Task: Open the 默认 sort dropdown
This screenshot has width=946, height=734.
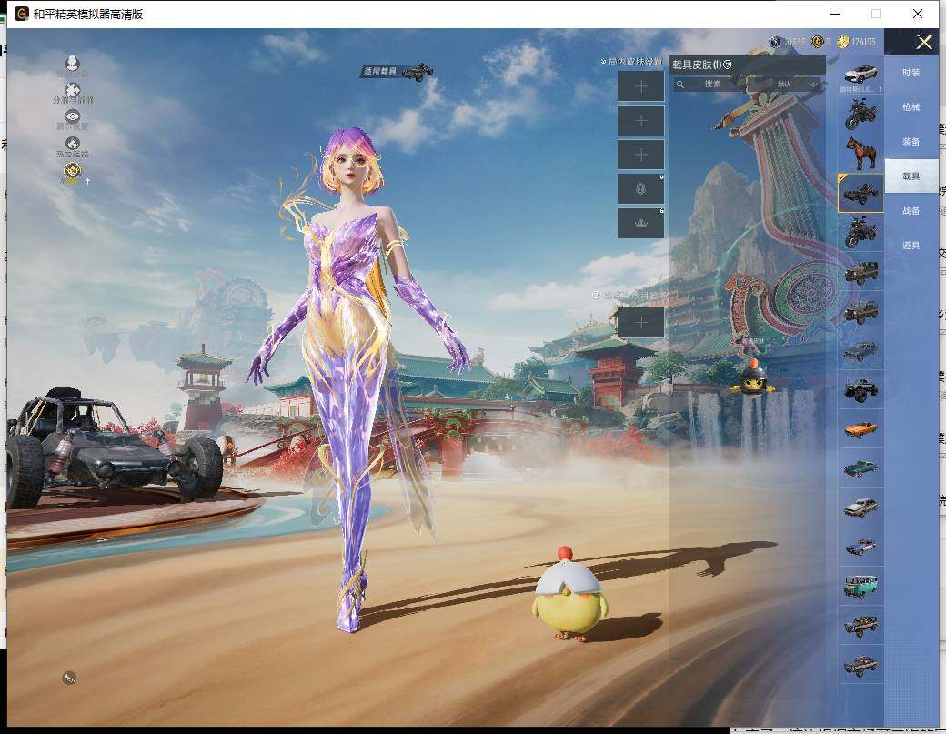Action: tap(798, 85)
